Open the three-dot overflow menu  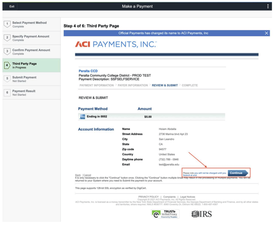click(x=268, y=6)
